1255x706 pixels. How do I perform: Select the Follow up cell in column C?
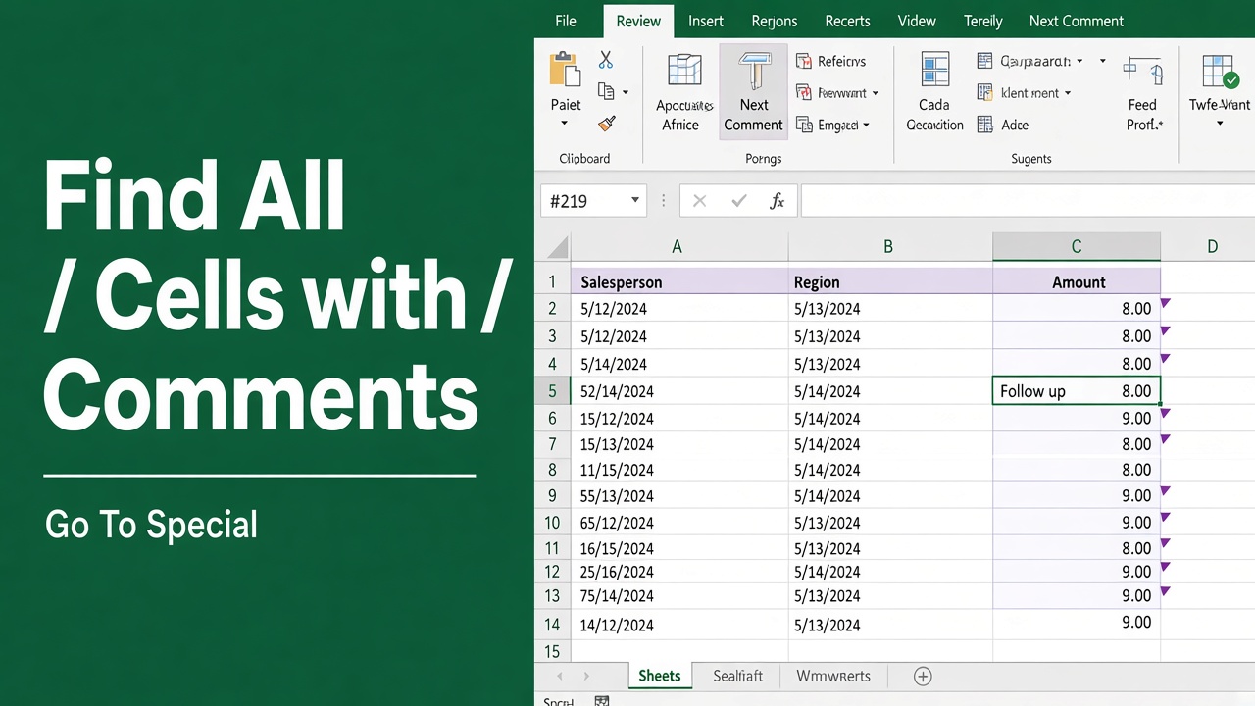click(x=1077, y=391)
